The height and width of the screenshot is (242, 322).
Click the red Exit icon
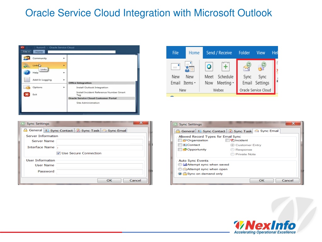tap(27, 95)
